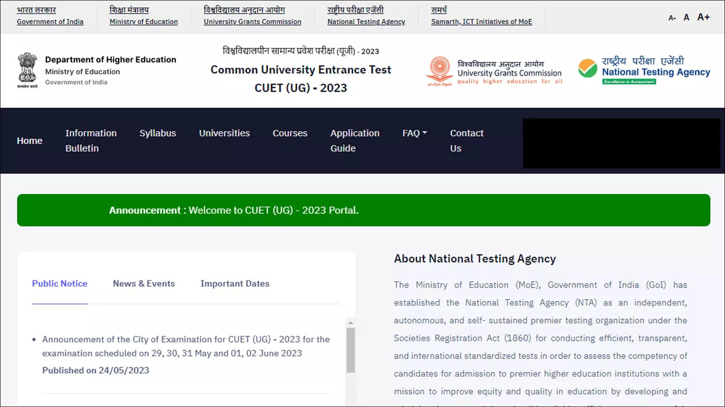Viewport: 725px width, 407px height.
Task: Open the Application Guide menu item
Action: tap(355, 141)
